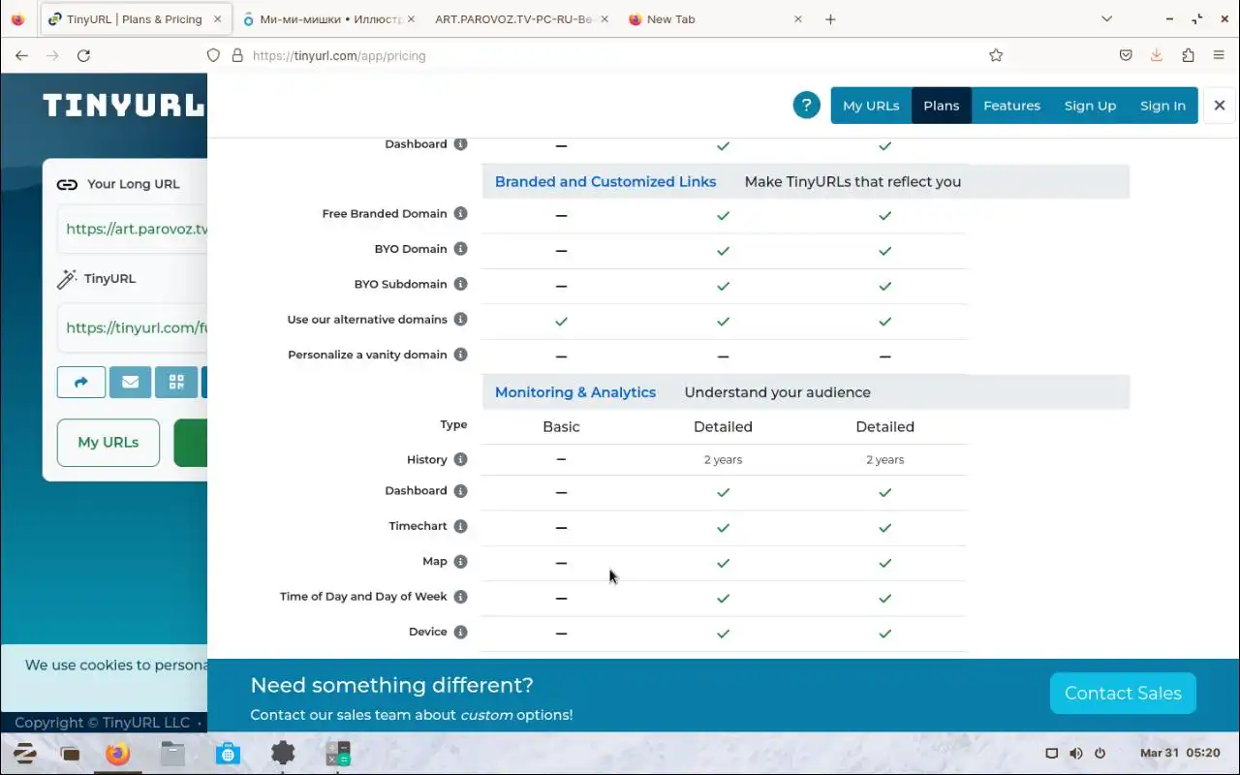Select the Plans nav item
Image resolution: width=1240 pixels, height=775 pixels.
tap(942, 106)
